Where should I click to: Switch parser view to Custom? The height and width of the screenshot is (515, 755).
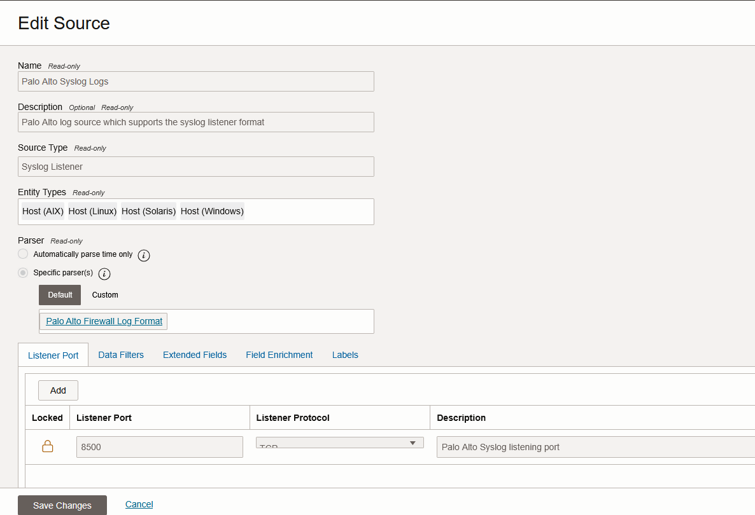tap(105, 295)
